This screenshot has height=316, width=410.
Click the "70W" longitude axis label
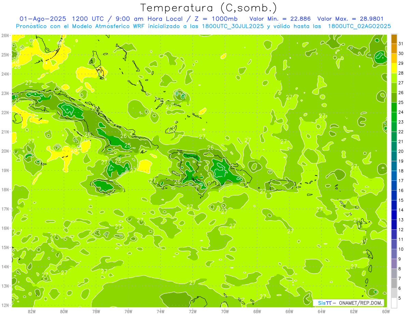(225, 311)
